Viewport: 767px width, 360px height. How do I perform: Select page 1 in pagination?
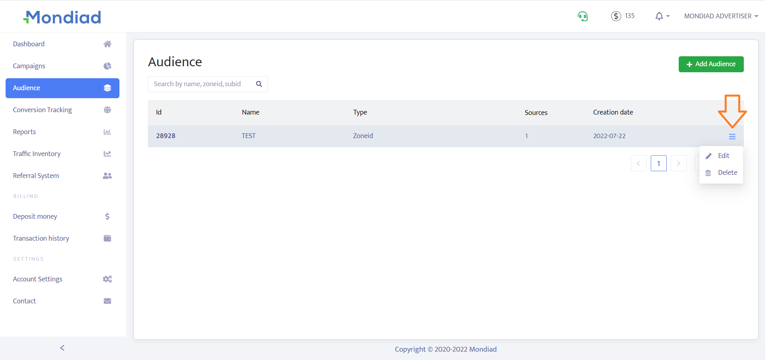[x=658, y=163]
